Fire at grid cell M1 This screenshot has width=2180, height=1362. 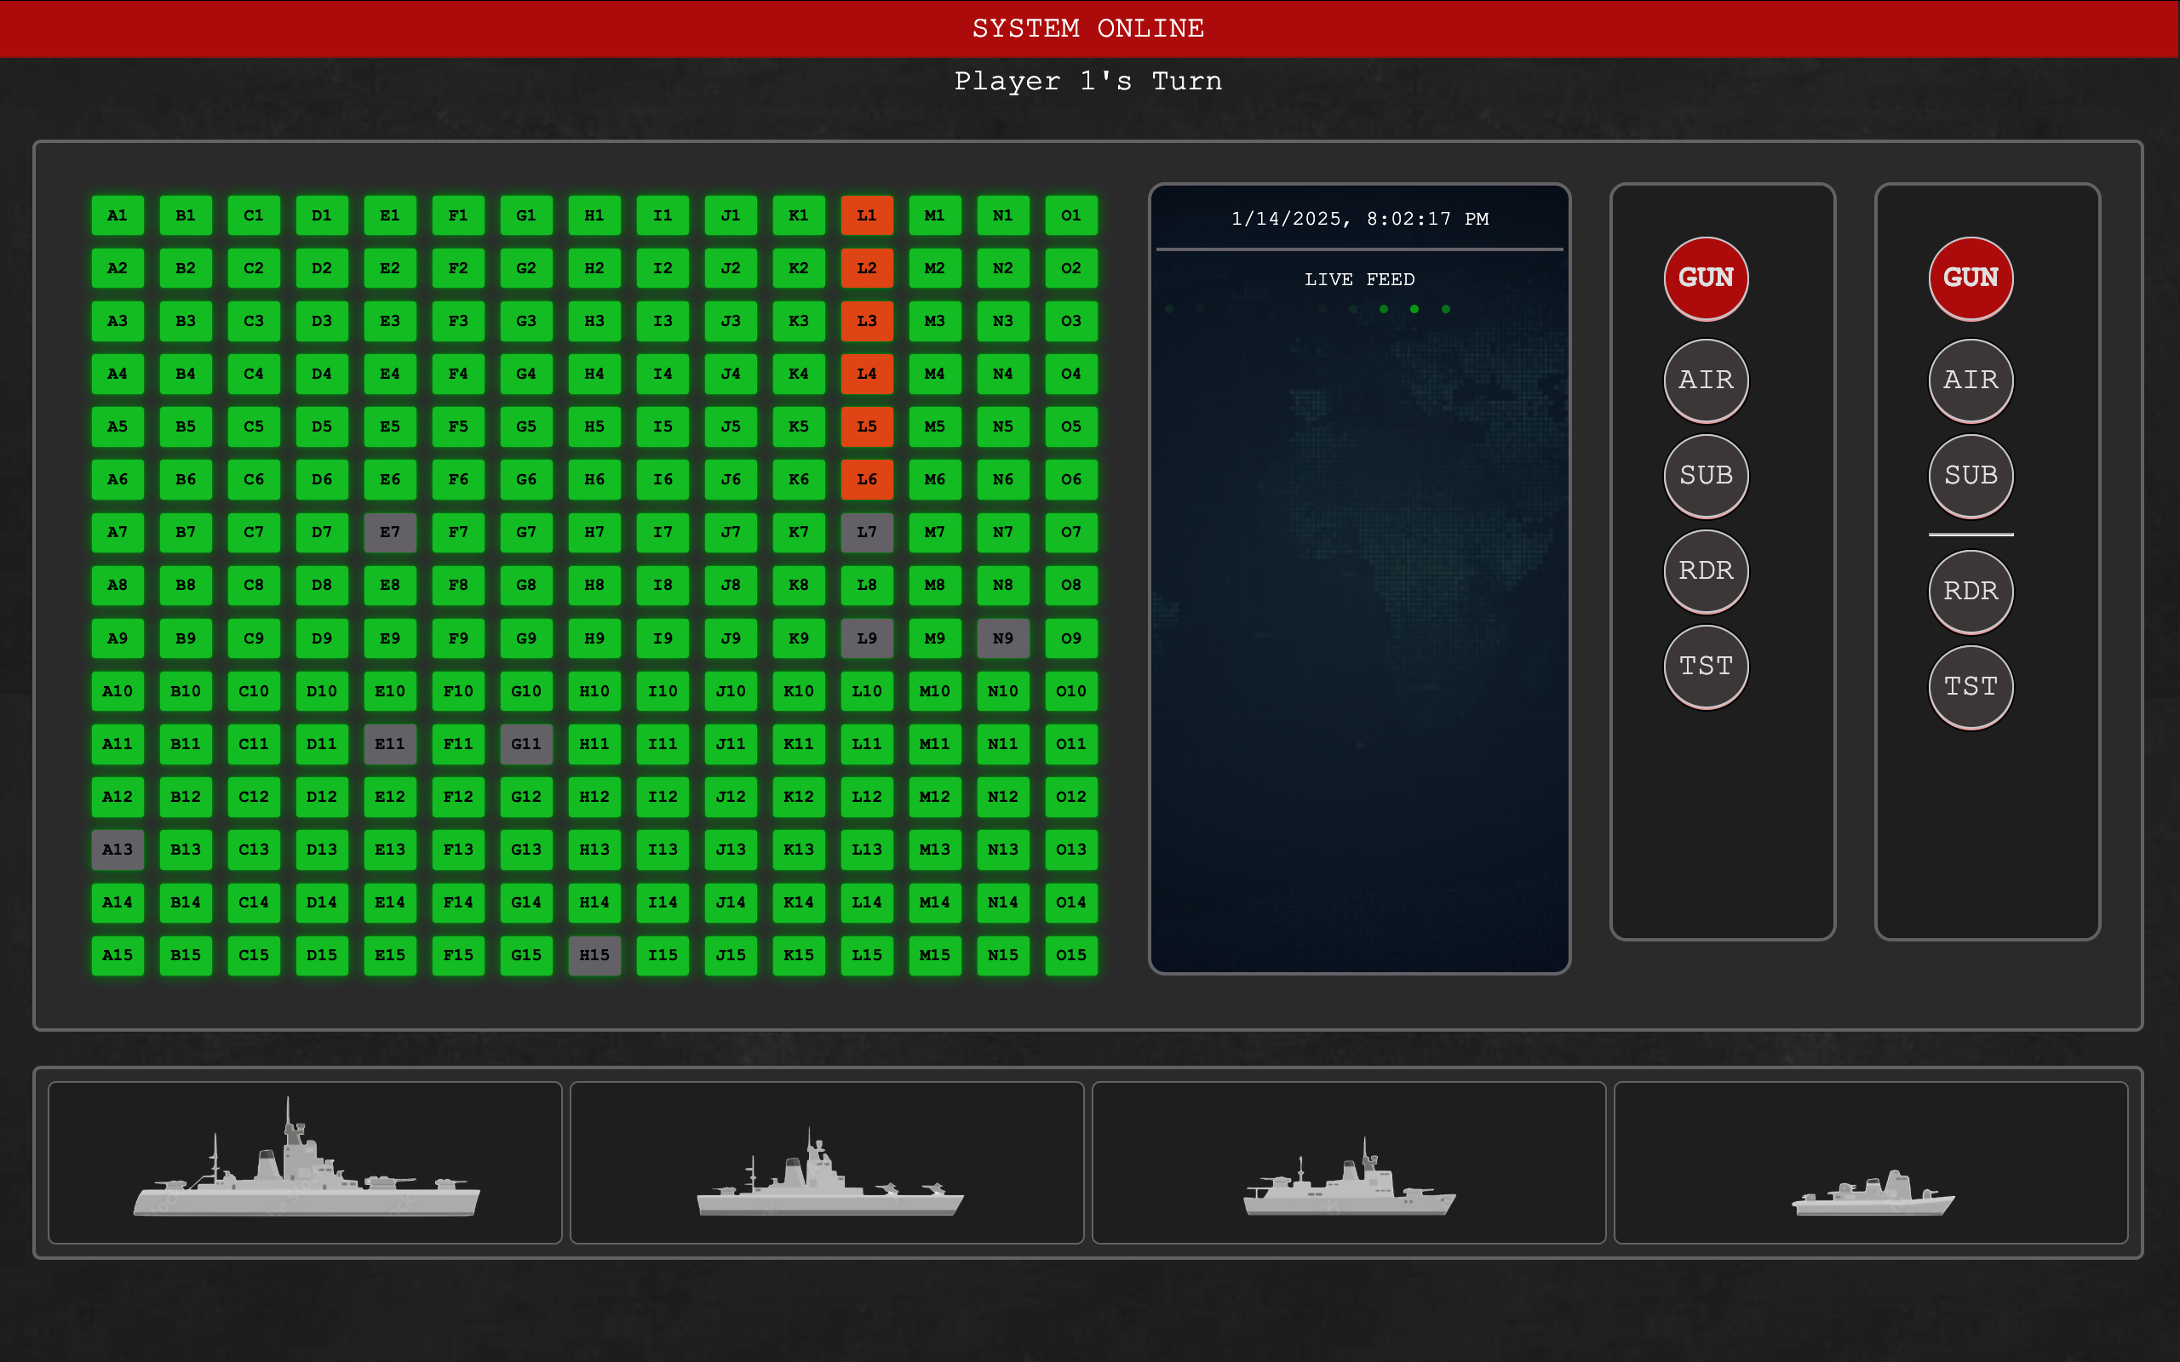pyautogui.click(x=935, y=215)
